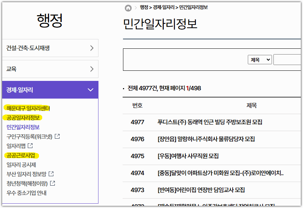This screenshot has width=303, height=208.
Task: Click the 제목 column header
Action: (x=251, y=105)
